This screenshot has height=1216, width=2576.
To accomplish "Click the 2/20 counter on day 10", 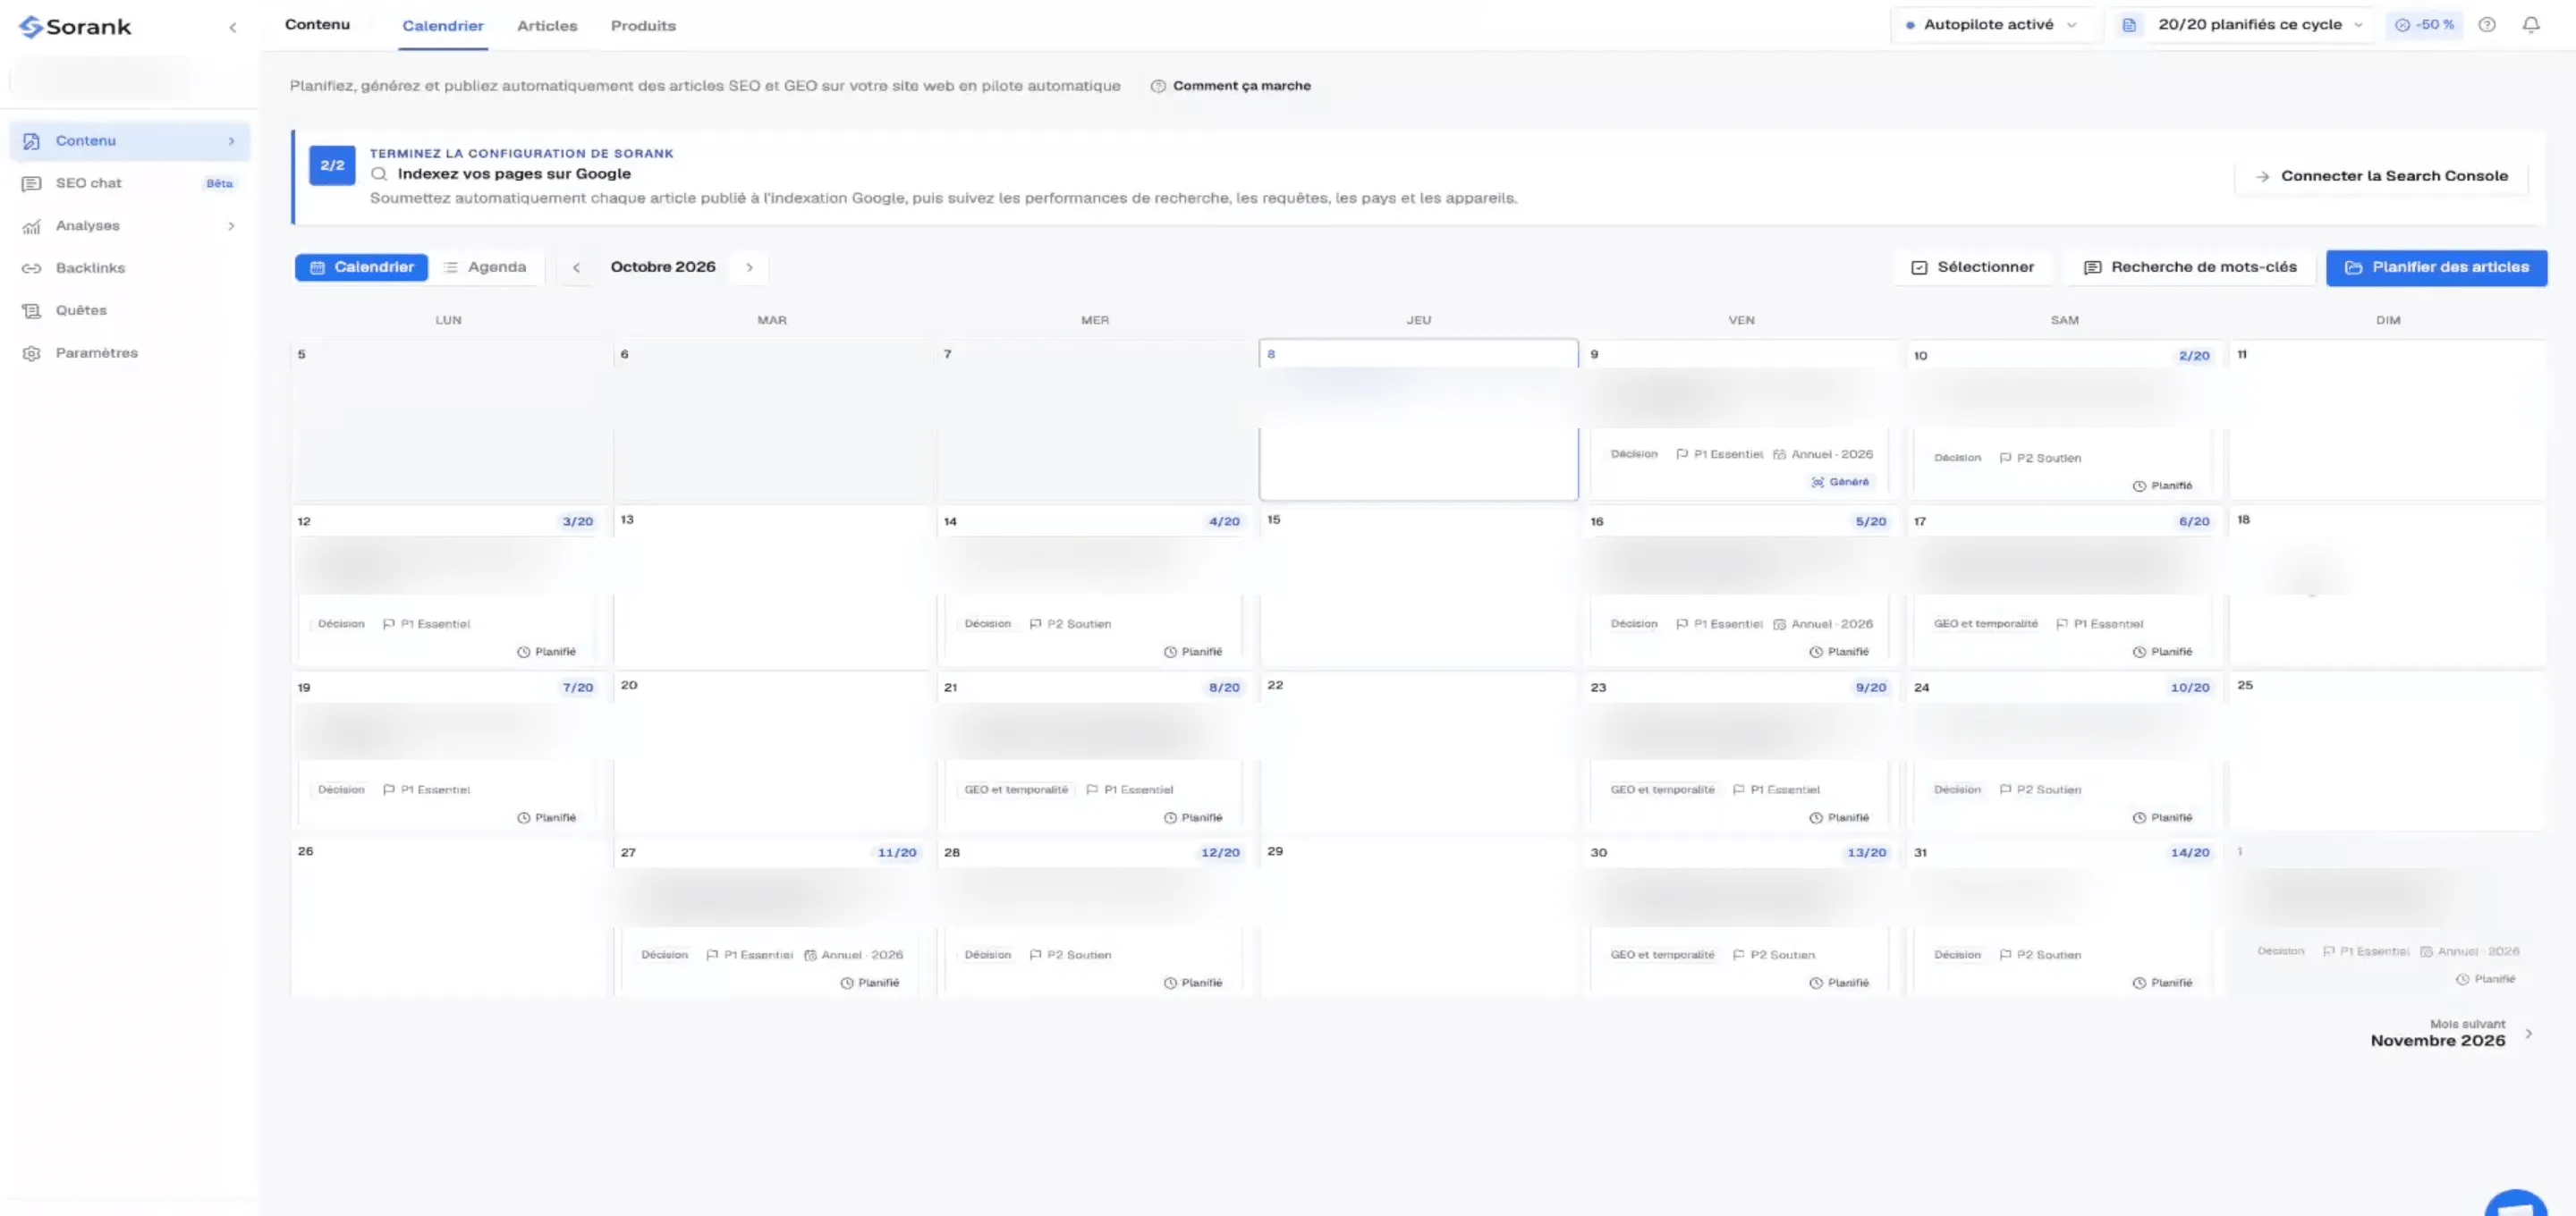I will click(x=2194, y=356).
